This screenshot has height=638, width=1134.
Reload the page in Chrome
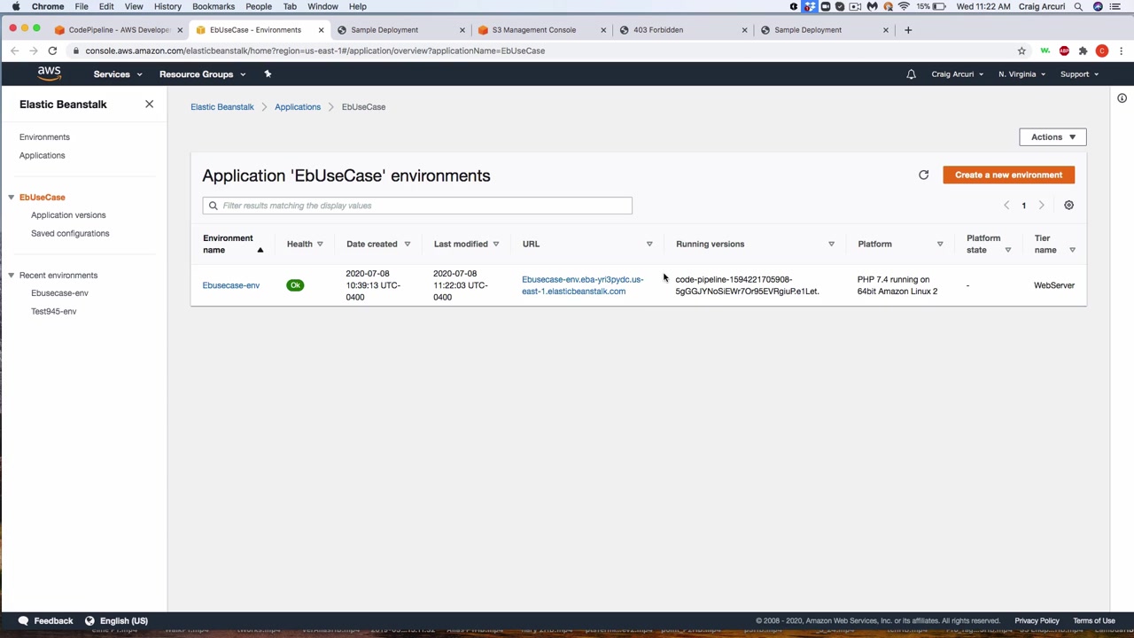pos(52,51)
